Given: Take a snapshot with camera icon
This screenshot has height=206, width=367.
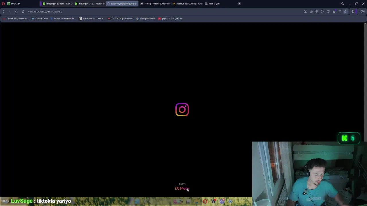Looking at the screenshot, I should [x=311, y=11].
